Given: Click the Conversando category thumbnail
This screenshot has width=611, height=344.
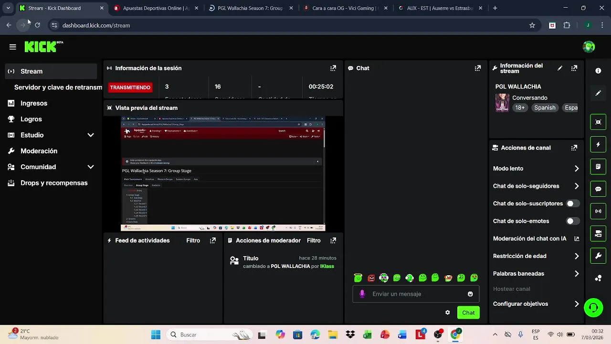Looking at the screenshot, I should pos(502,103).
